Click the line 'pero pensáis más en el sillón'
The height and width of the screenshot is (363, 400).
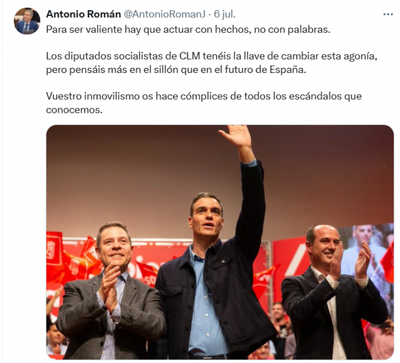pos(176,70)
